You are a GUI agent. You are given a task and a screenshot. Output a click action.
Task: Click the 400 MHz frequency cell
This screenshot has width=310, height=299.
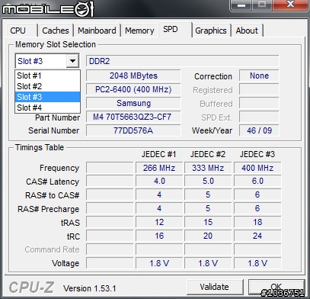click(257, 168)
